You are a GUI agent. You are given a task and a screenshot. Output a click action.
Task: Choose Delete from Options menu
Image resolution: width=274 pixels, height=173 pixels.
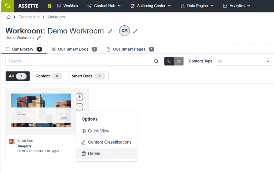106,153
